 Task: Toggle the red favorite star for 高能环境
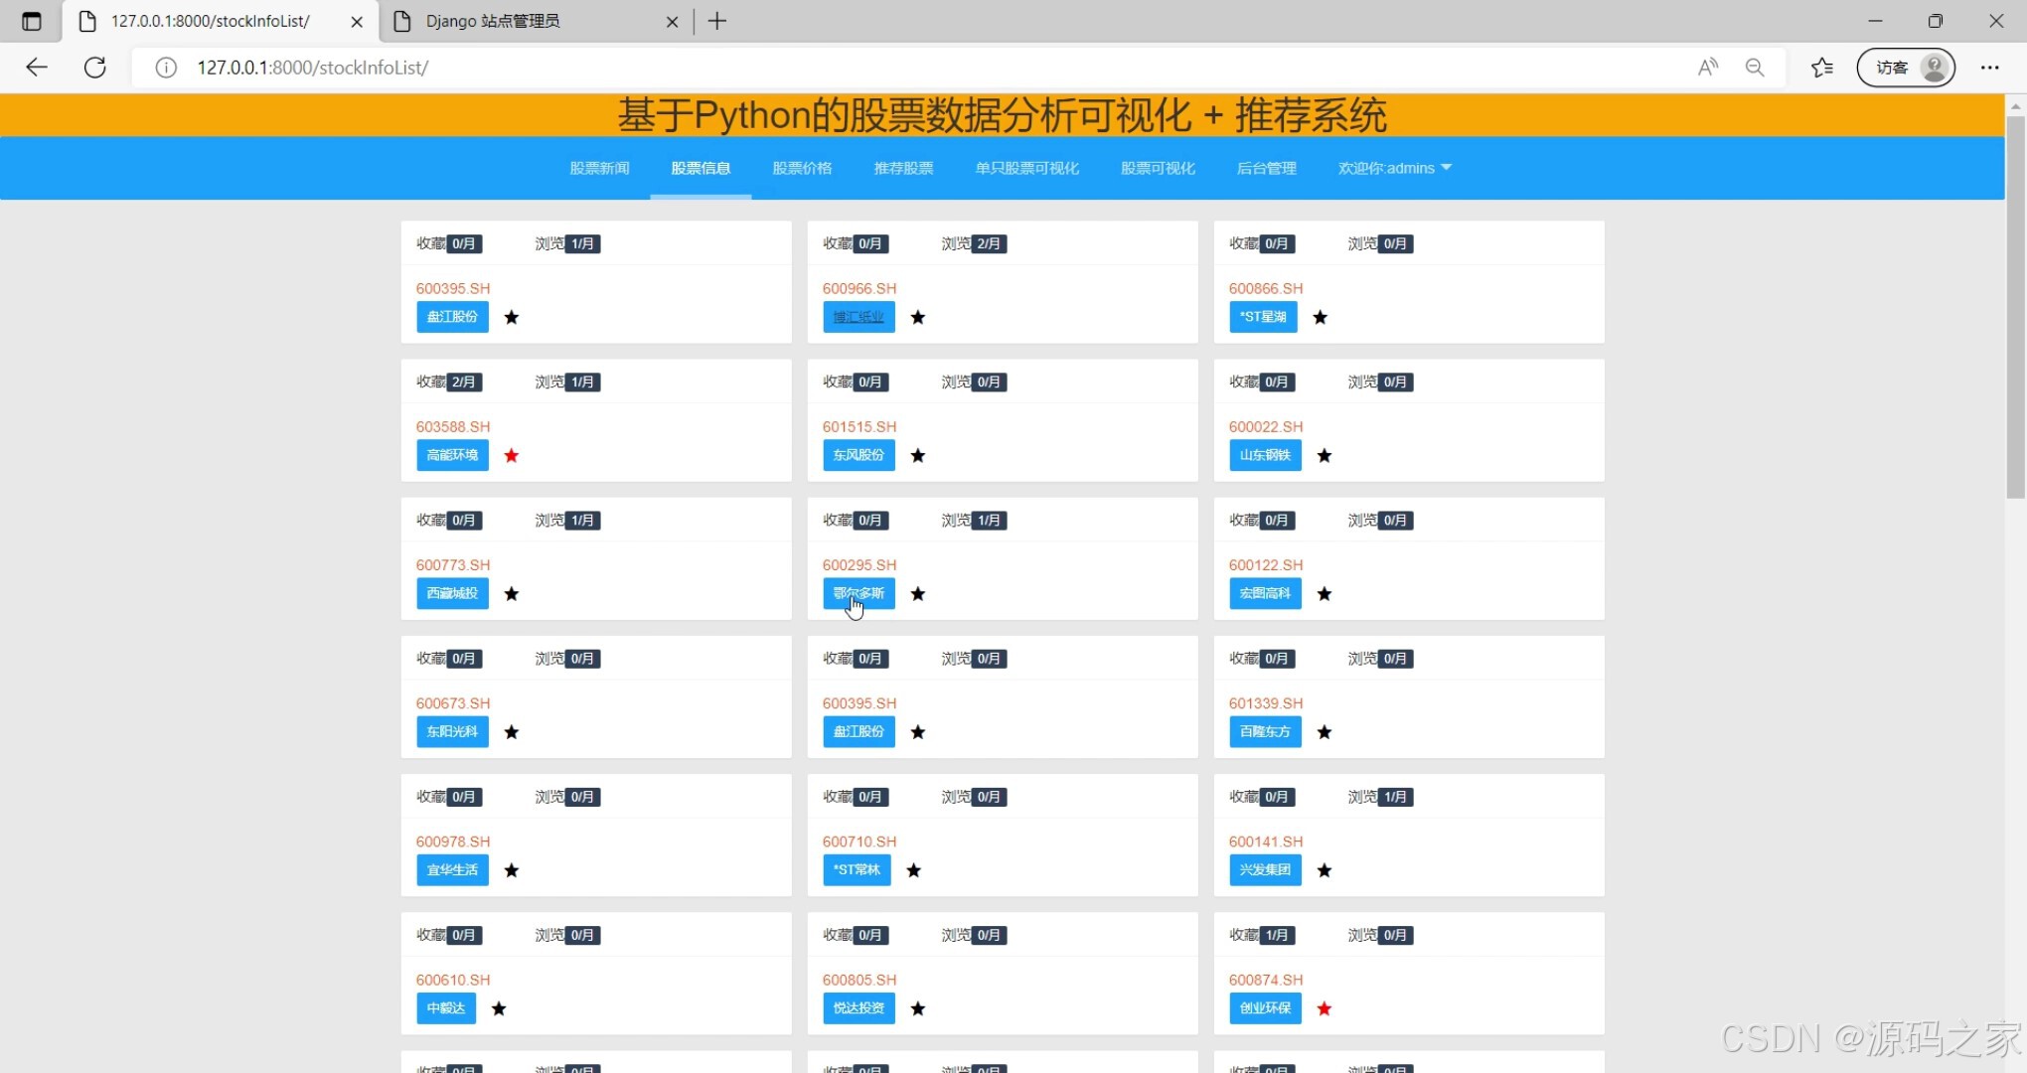coord(512,455)
